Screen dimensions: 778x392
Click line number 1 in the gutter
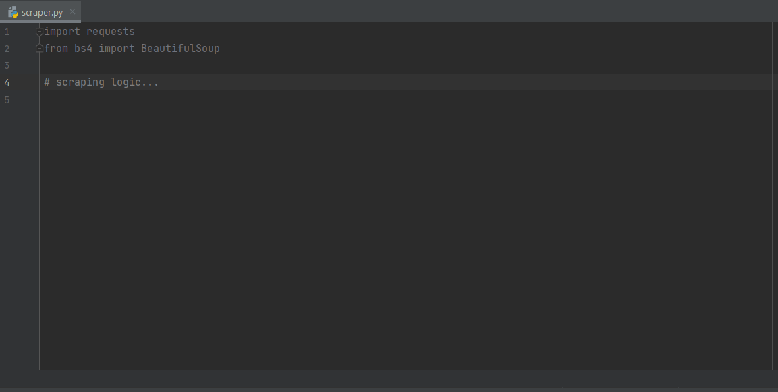7,32
